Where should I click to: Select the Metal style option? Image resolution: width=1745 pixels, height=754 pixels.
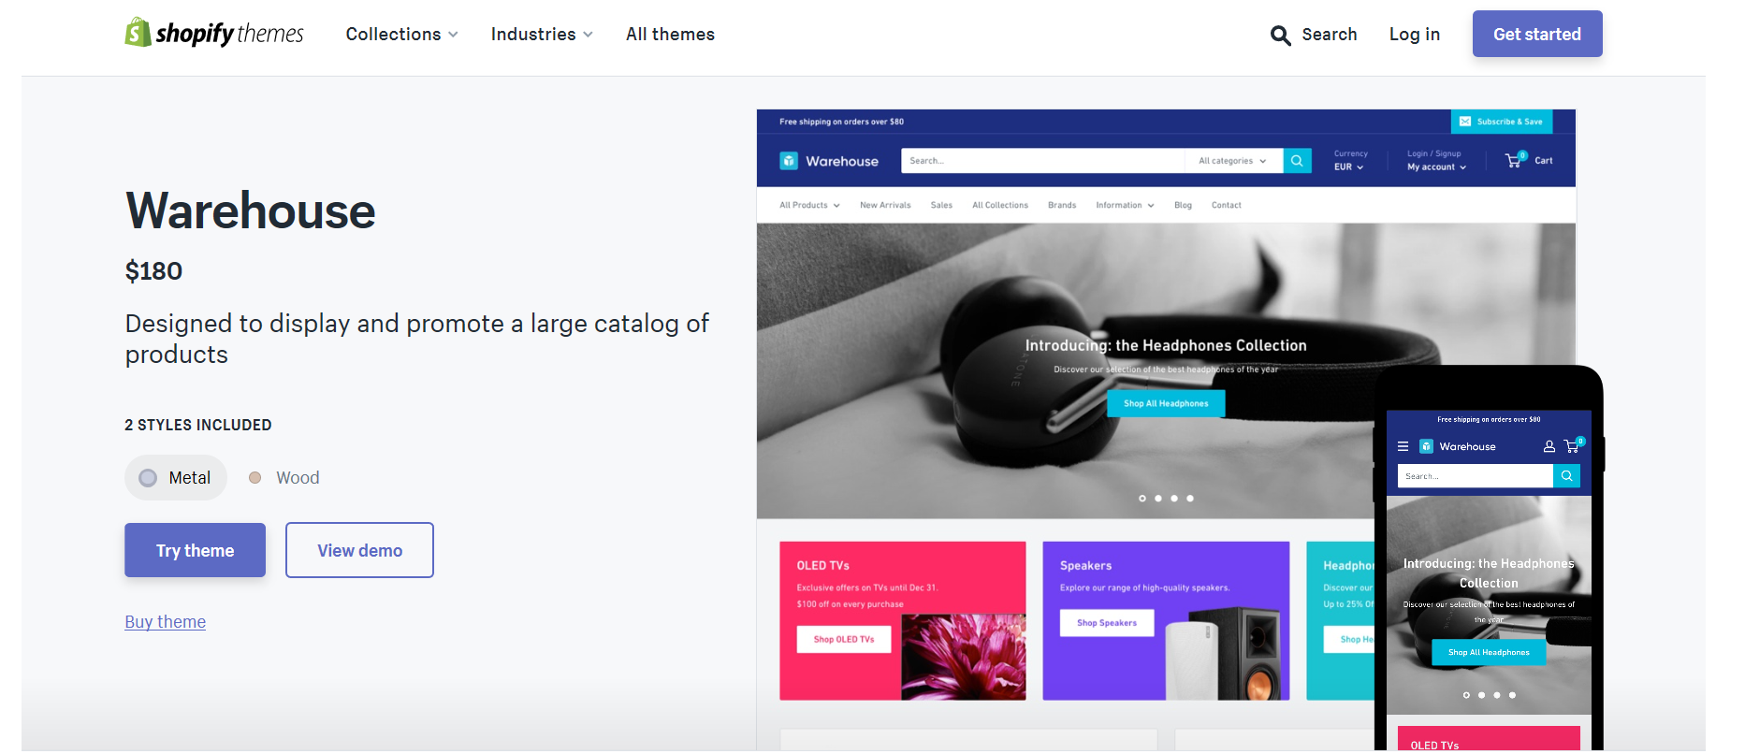(x=176, y=478)
